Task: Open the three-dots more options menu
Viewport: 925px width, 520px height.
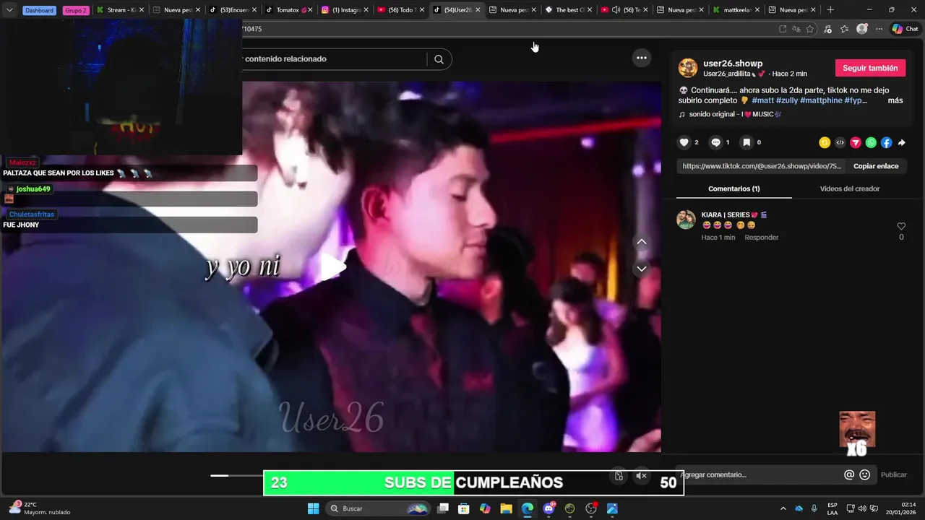Action: 642,58
